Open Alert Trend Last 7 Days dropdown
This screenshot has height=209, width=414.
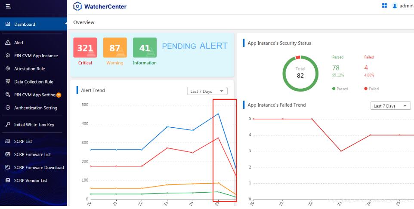tap(207, 91)
